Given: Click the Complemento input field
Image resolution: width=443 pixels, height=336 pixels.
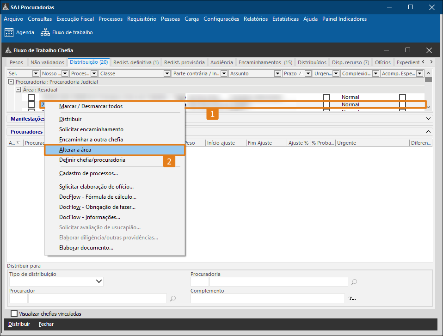Looking at the screenshot, I should (x=267, y=299).
